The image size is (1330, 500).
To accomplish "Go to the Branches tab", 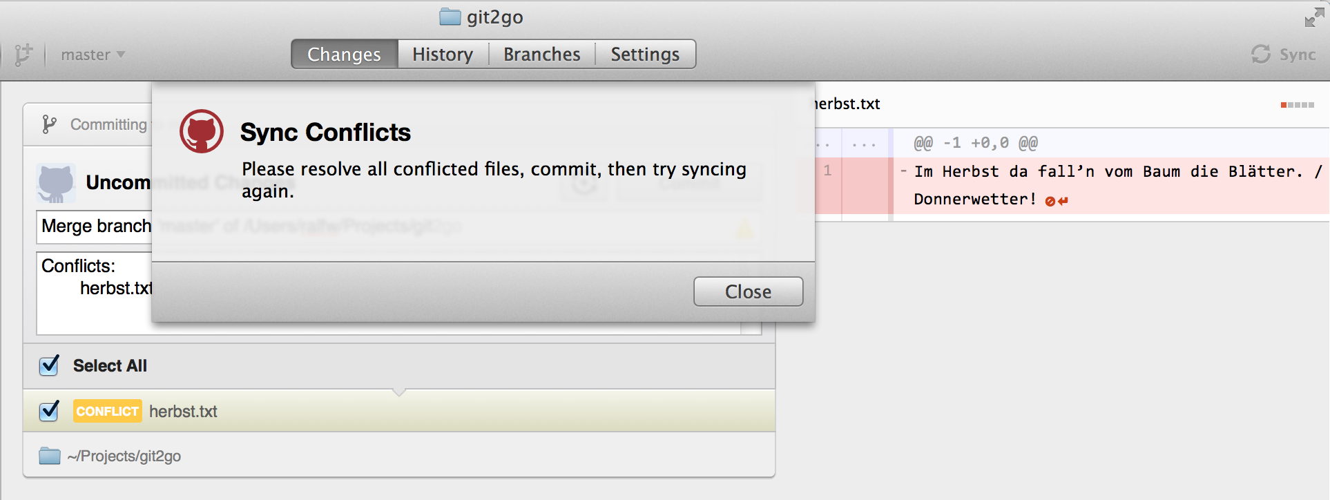I will 542,54.
